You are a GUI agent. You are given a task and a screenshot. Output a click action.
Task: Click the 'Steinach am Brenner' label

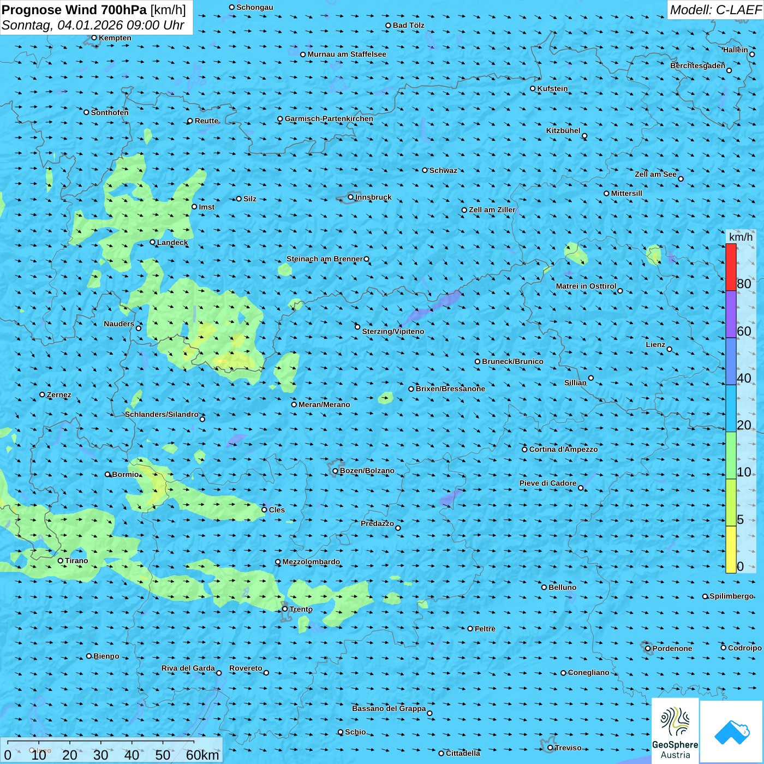pos(325,259)
